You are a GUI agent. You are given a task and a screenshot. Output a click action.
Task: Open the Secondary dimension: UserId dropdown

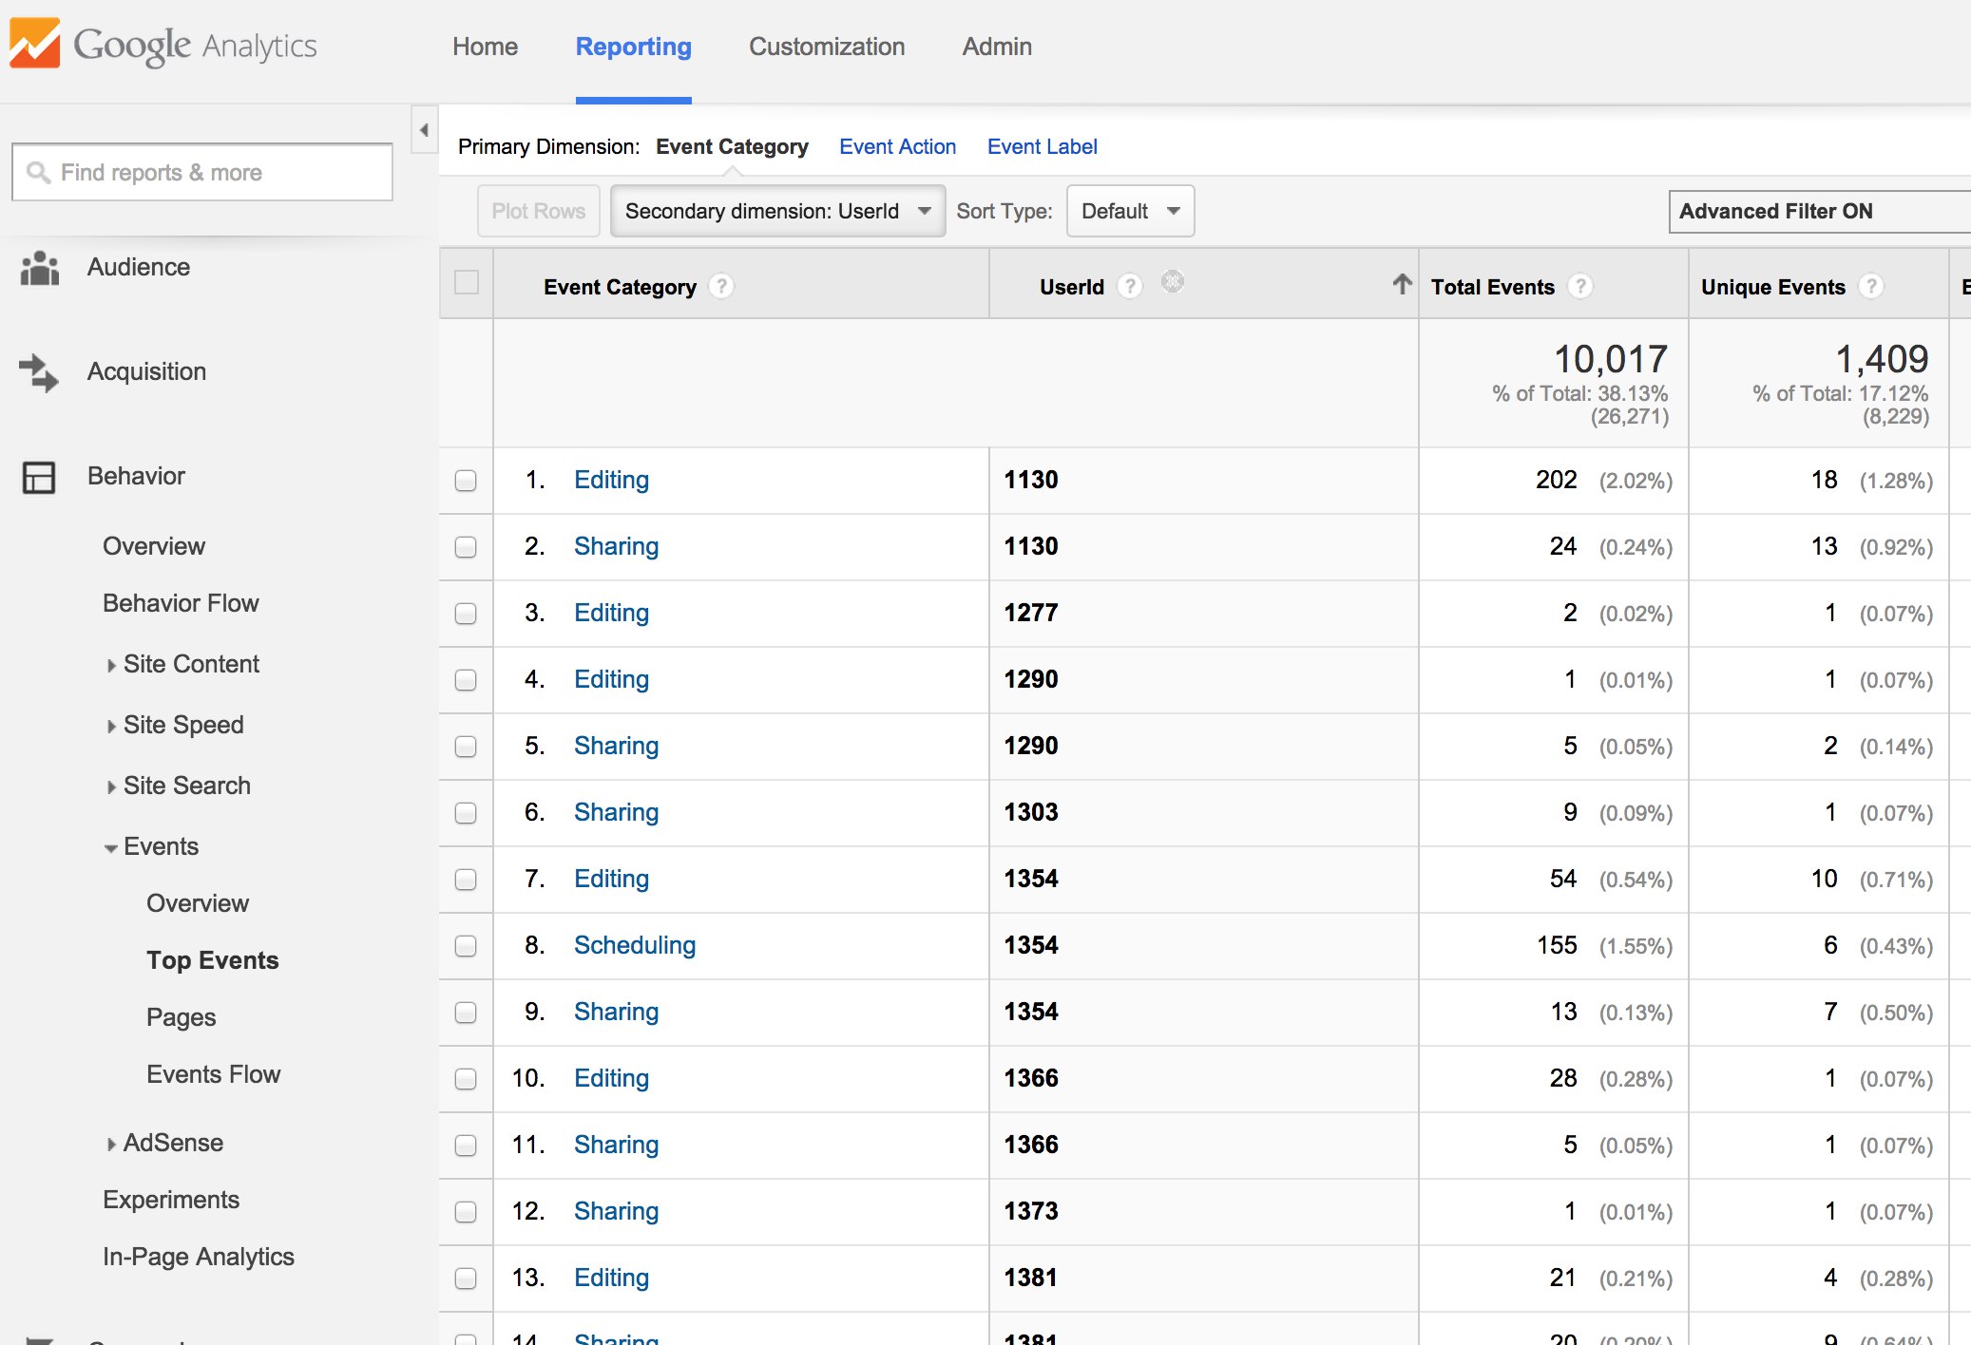[776, 211]
